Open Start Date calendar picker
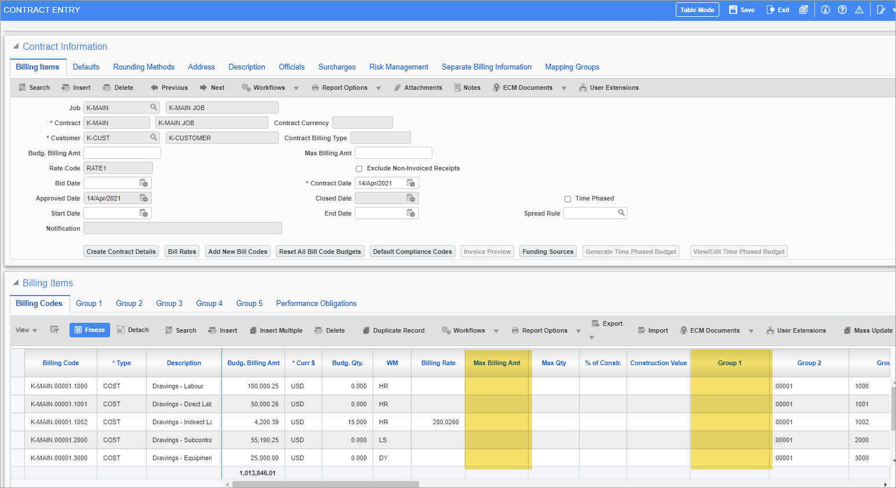This screenshot has width=896, height=488. tap(144, 213)
